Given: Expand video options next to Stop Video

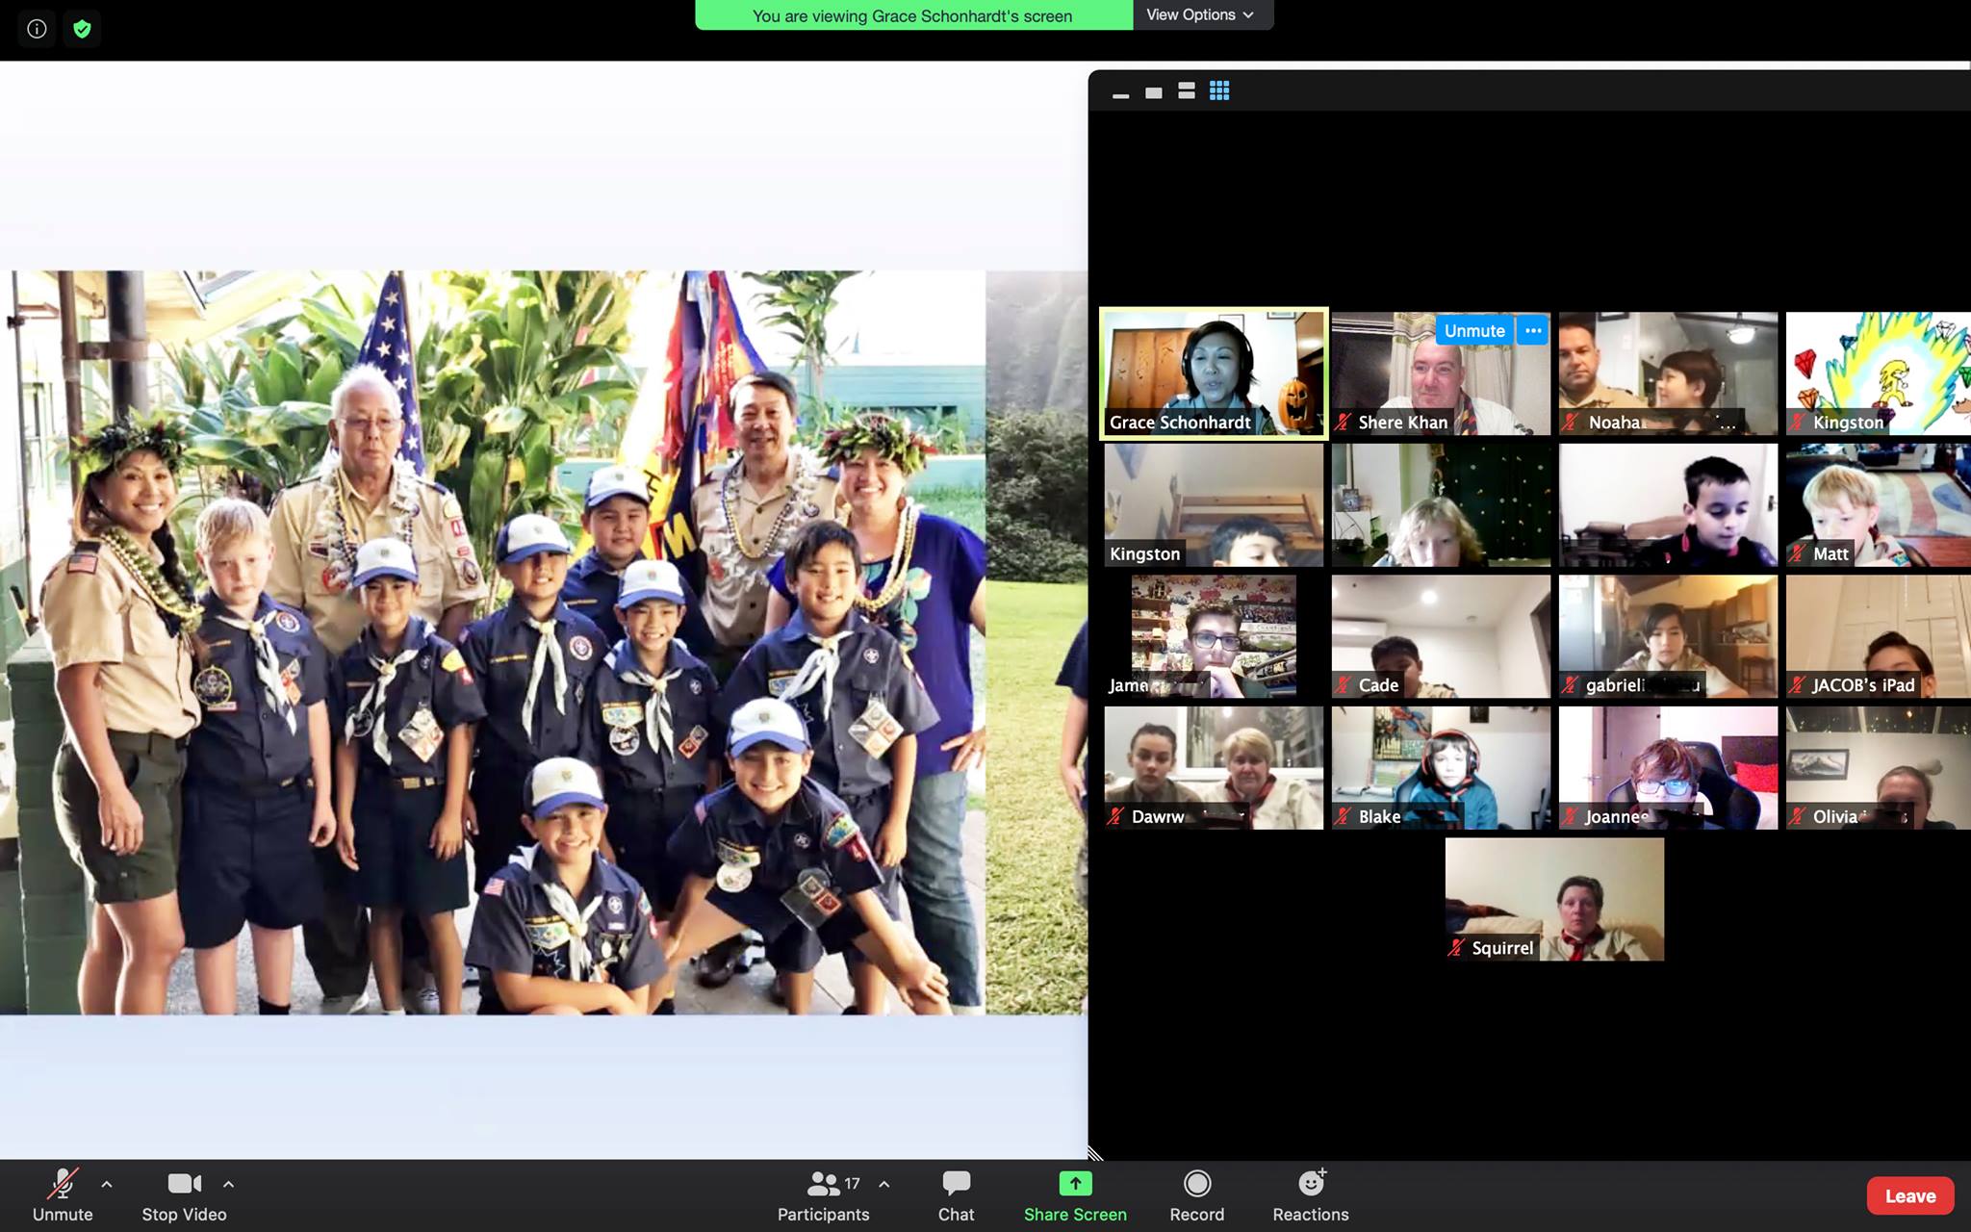Looking at the screenshot, I should click(228, 1184).
